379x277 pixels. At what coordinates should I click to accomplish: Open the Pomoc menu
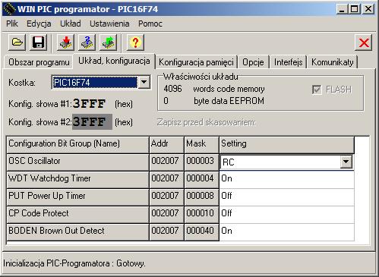150,24
